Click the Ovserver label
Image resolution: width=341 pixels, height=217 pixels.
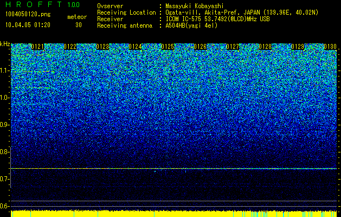(110, 6)
